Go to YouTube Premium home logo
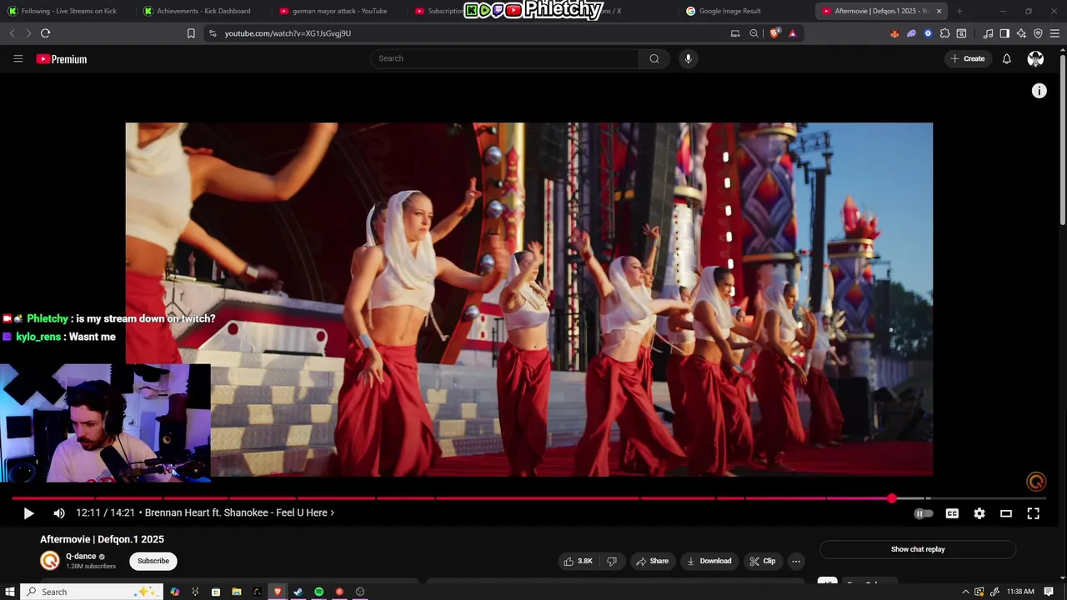 (x=62, y=59)
